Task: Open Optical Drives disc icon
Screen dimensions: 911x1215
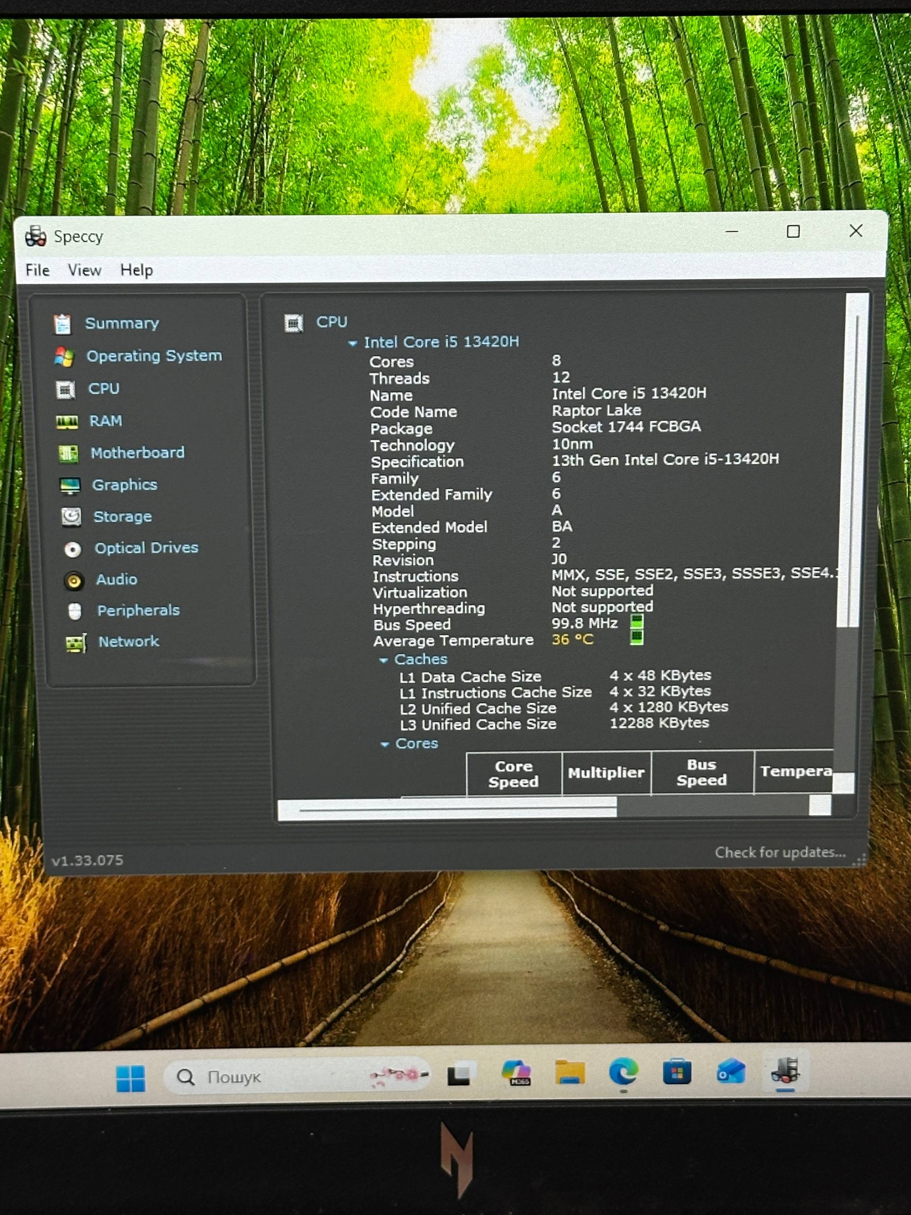Action: pos(73,549)
